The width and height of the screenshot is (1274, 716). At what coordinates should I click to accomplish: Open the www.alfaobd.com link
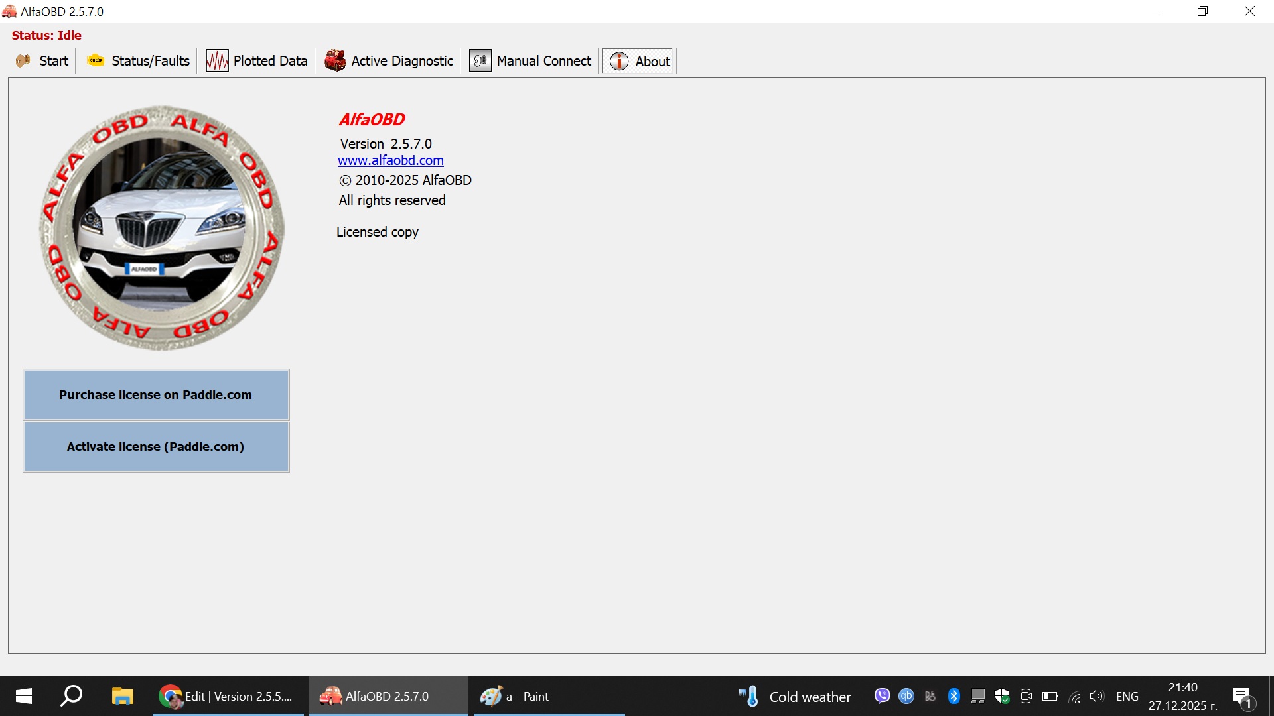click(x=390, y=160)
